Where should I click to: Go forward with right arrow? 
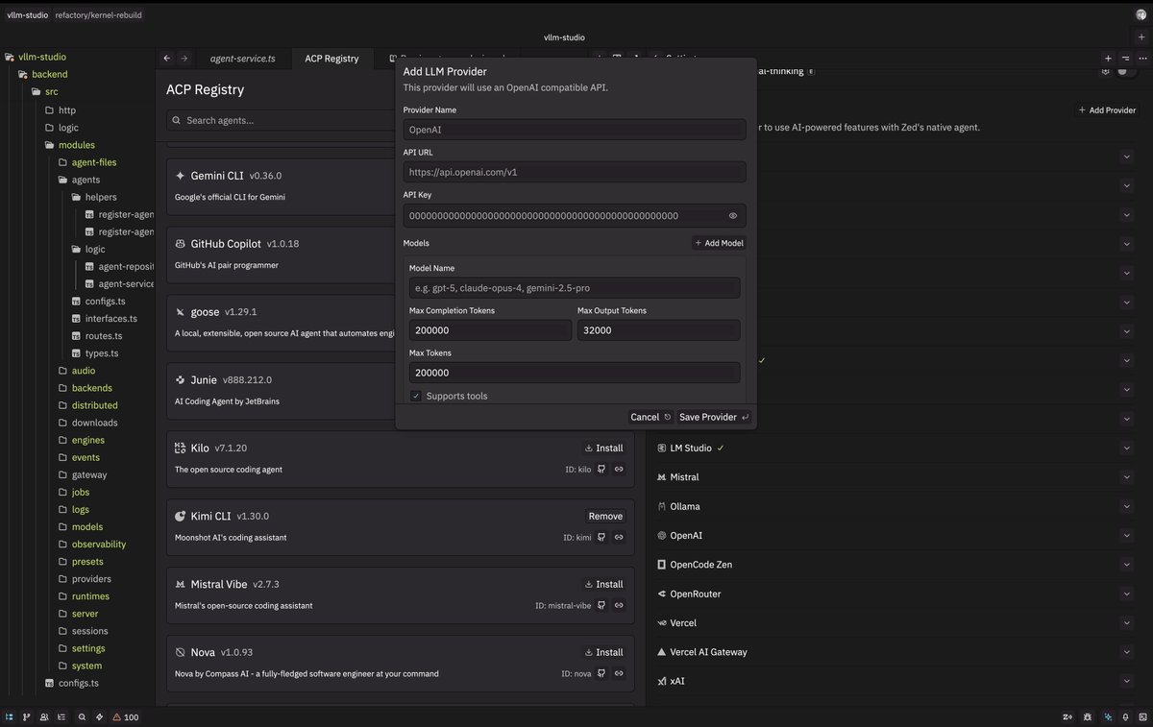click(x=184, y=59)
